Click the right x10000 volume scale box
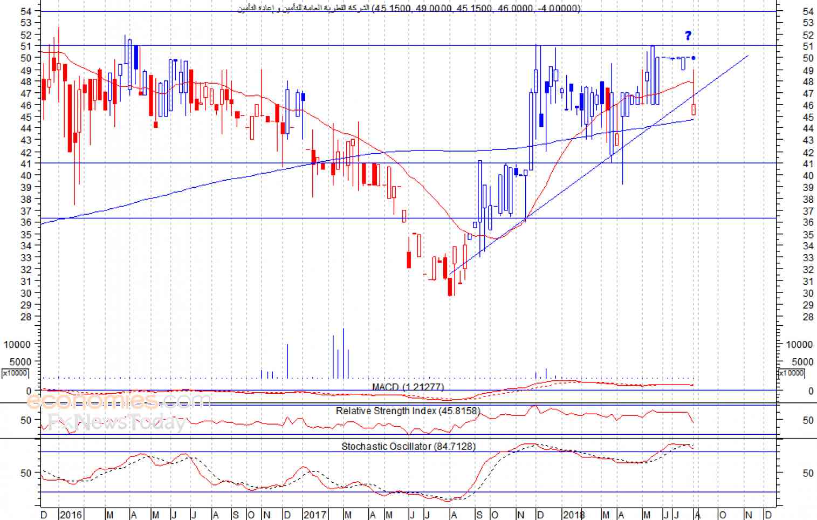Image resolution: width=817 pixels, height=520 pixels. [x=791, y=373]
